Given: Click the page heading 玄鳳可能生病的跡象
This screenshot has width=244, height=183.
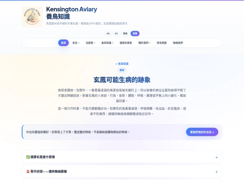Looking at the screenshot, I should click(x=122, y=80).
